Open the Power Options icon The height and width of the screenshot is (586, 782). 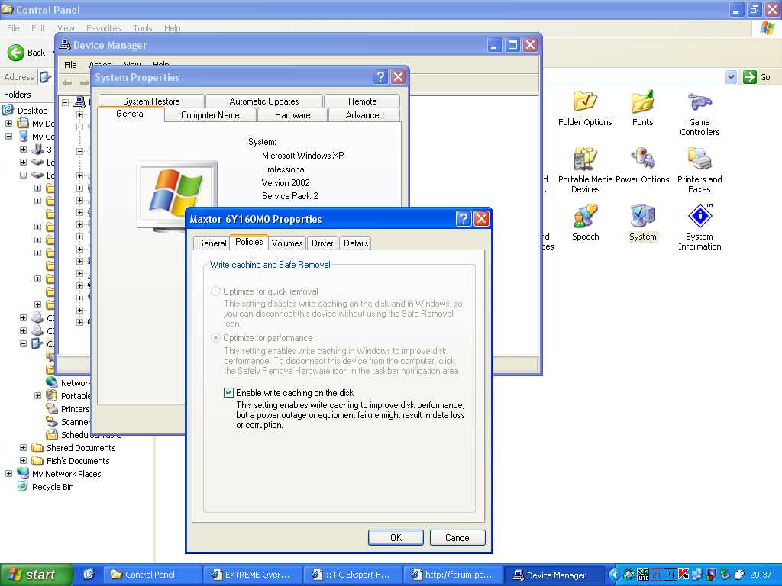[x=642, y=166]
